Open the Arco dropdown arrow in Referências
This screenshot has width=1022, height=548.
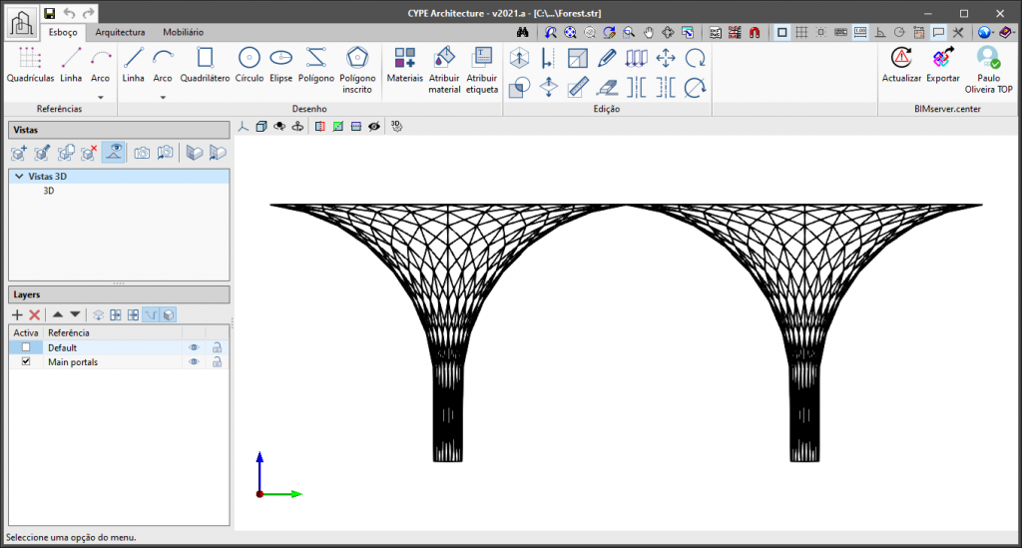point(100,98)
